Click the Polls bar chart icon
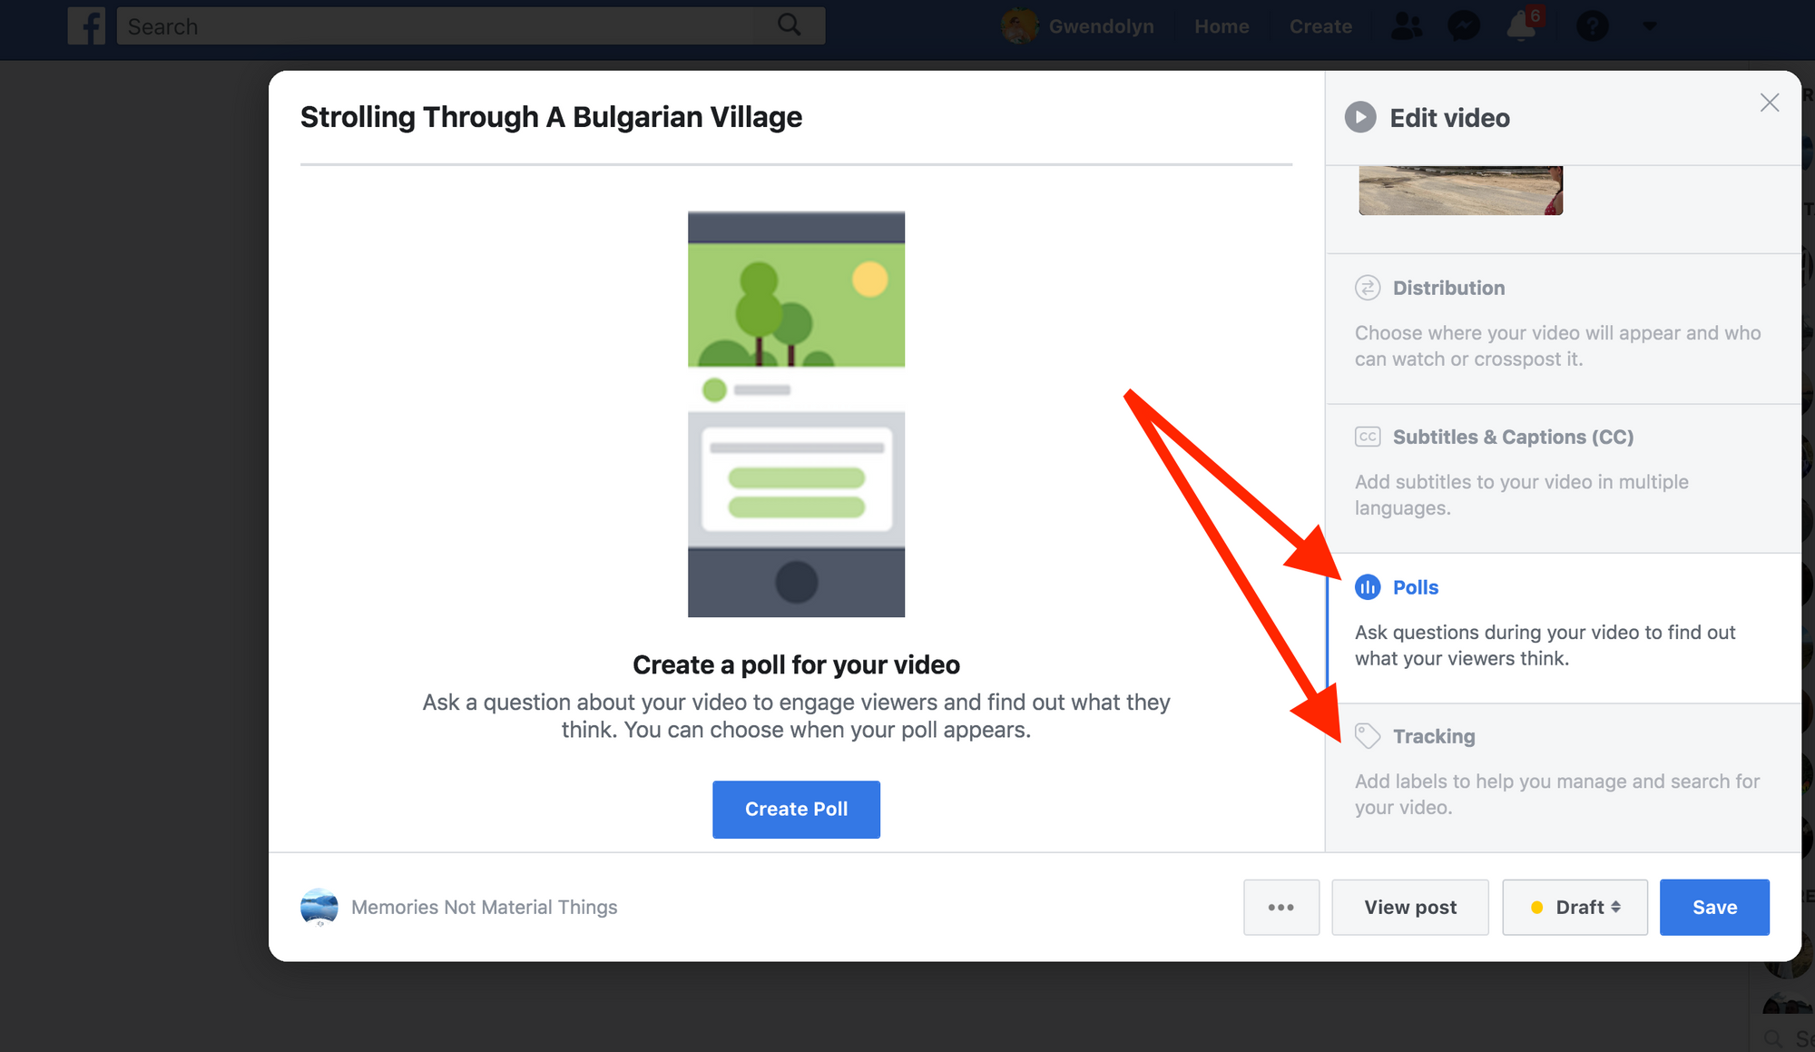Image resolution: width=1815 pixels, height=1052 pixels. point(1368,587)
